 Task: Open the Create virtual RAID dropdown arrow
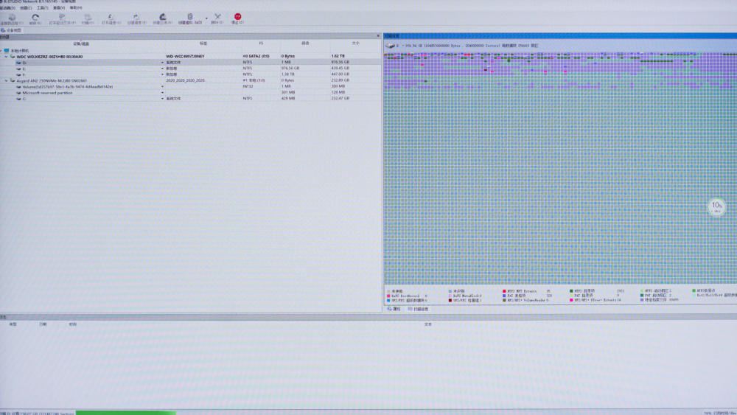[x=206, y=18]
